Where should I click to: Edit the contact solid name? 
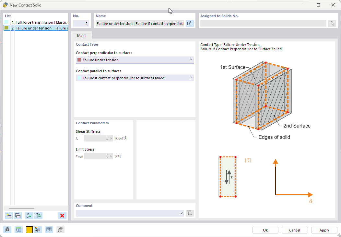(x=190, y=23)
